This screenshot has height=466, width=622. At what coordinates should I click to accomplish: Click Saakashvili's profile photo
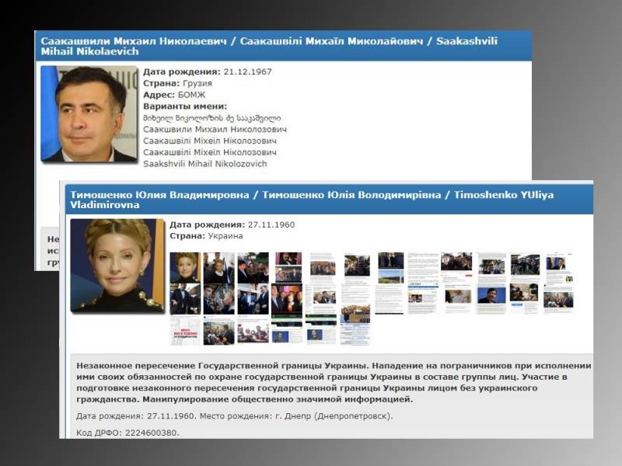click(x=89, y=114)
